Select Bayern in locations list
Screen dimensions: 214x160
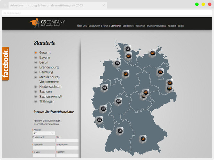point(45,58)
